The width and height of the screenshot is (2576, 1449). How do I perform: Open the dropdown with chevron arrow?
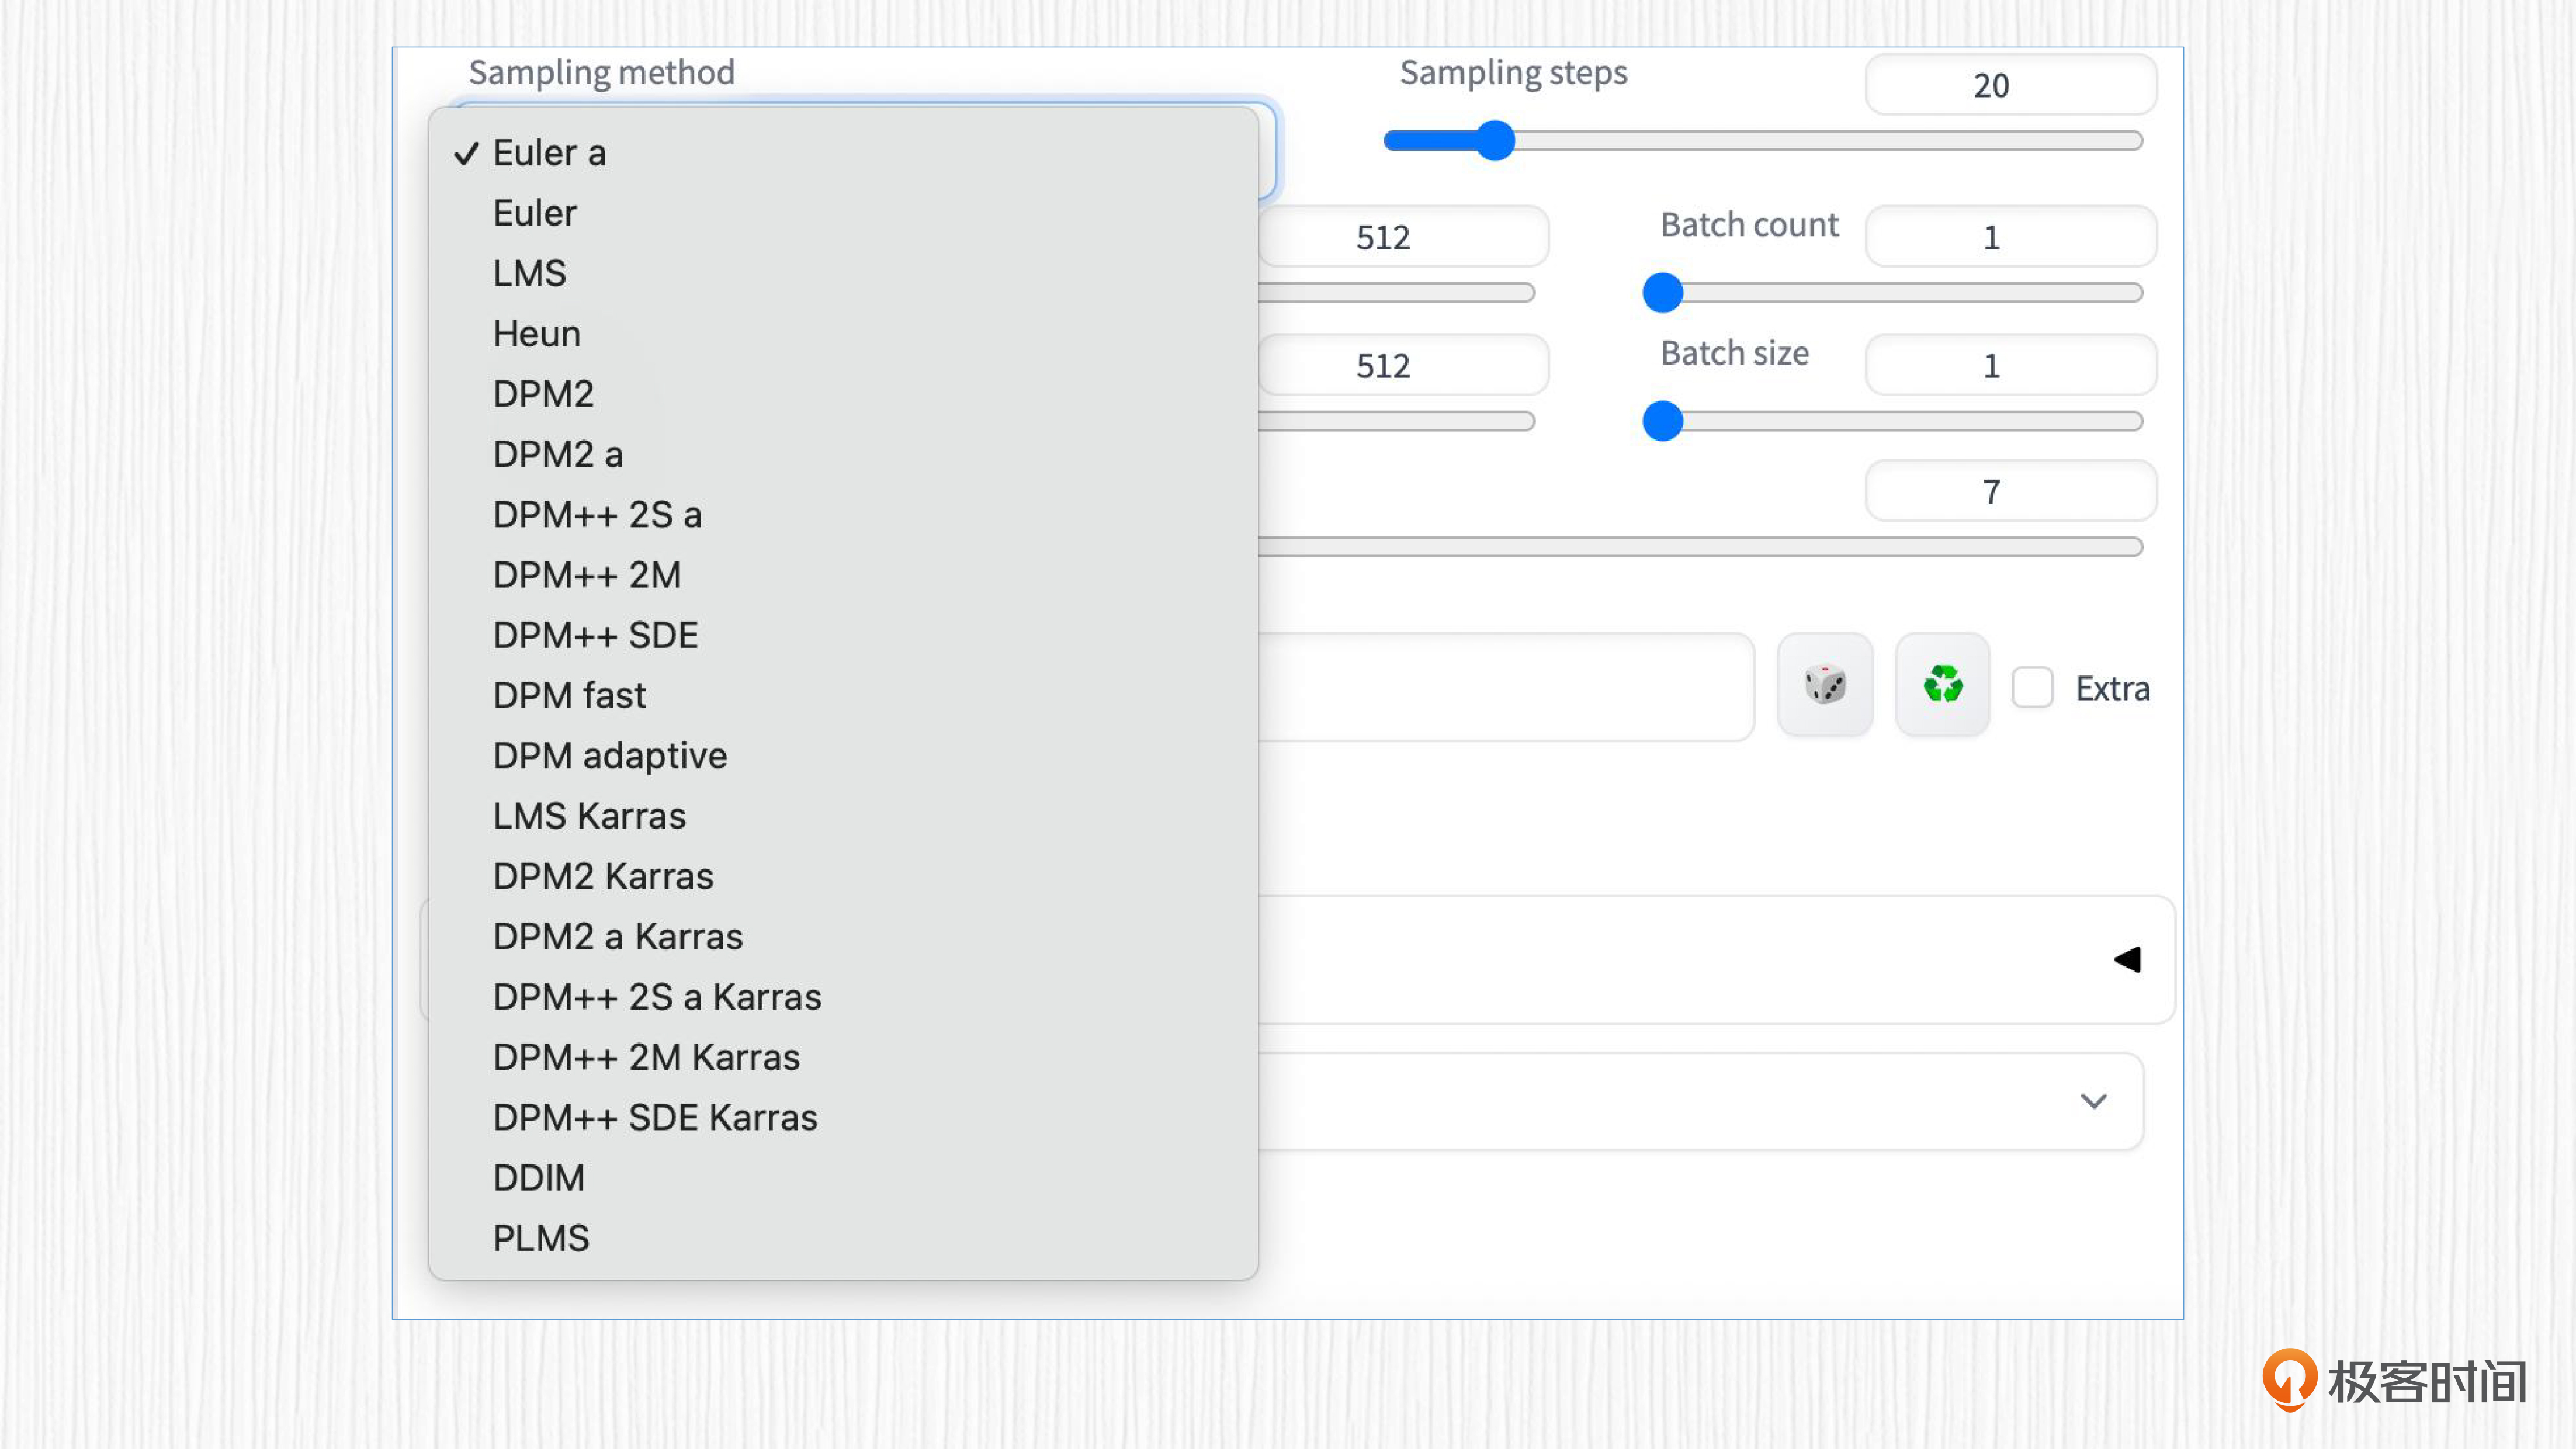[x=2093, y=1101]
